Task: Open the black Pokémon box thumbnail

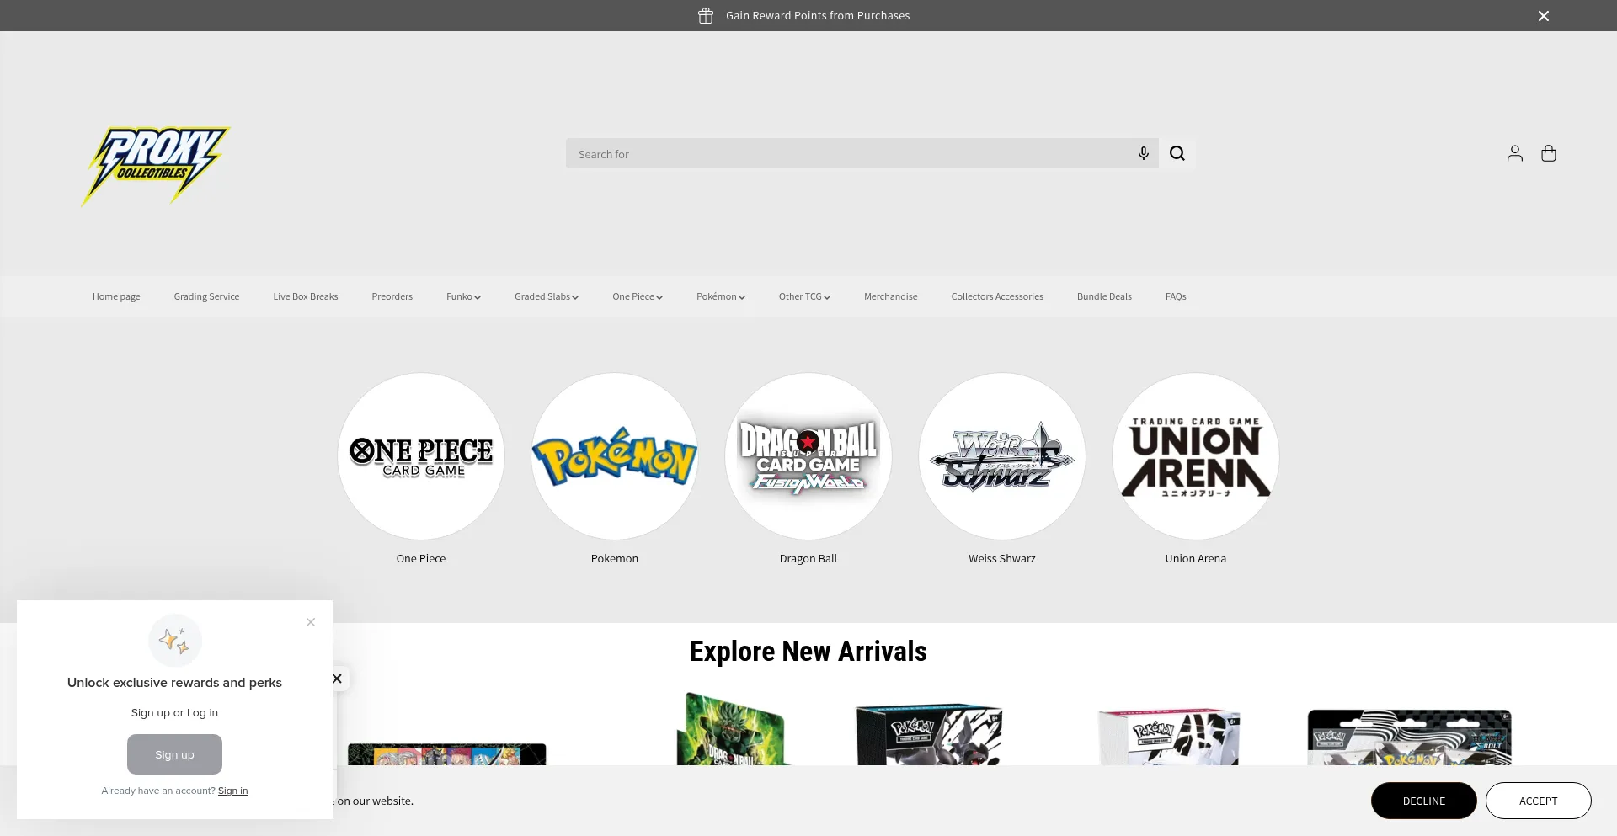Action: tap(929, 735)
